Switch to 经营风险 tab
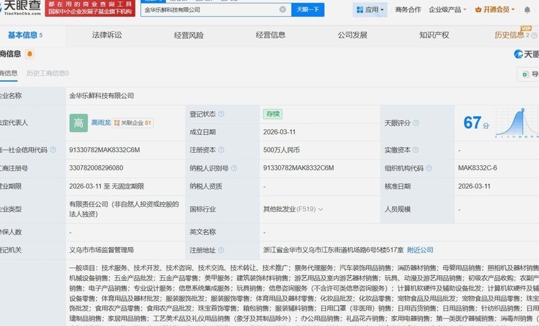 (x=189, y=35)
